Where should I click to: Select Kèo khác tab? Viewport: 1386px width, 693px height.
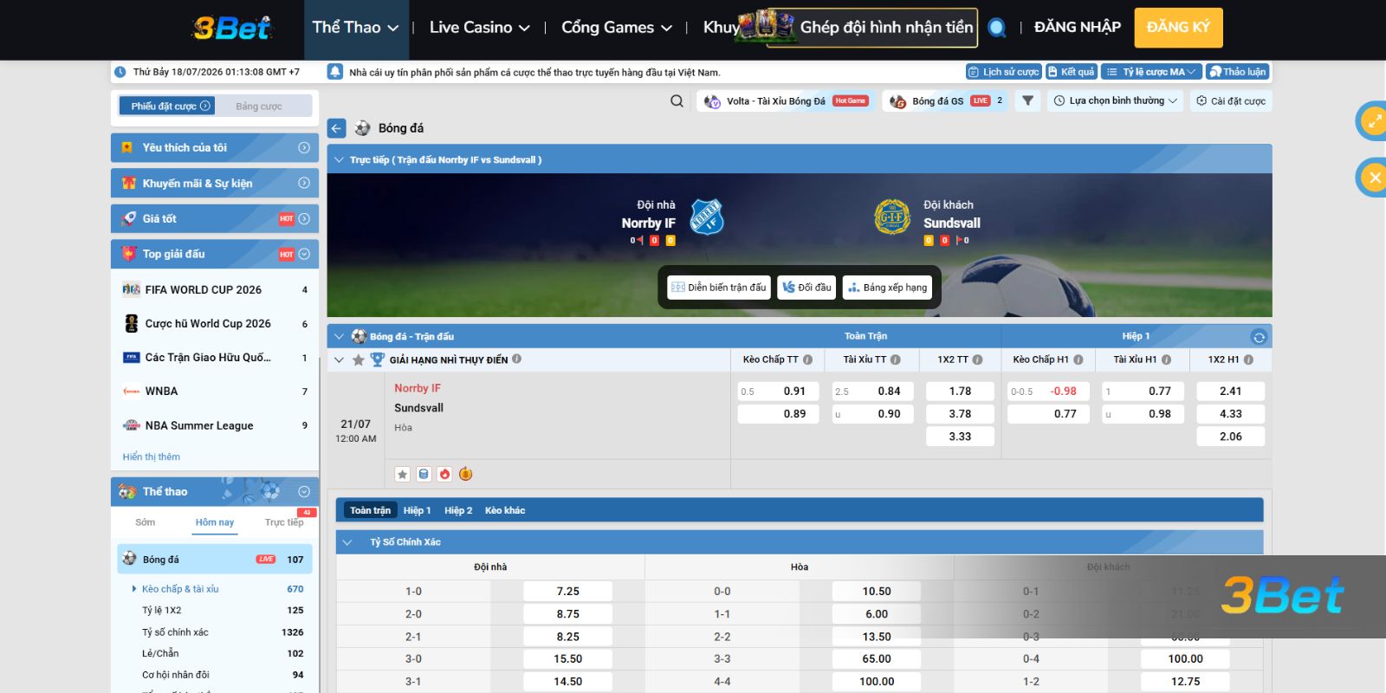click(505, 510)
